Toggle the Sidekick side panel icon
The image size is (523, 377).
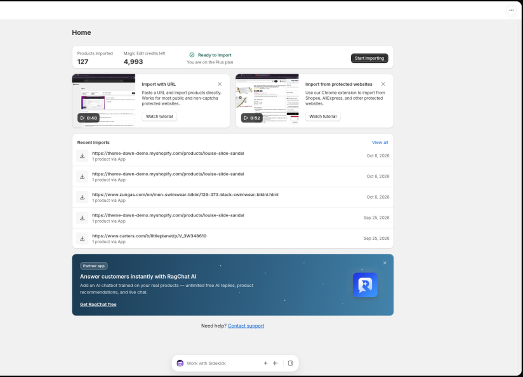[x=290, y=363]
